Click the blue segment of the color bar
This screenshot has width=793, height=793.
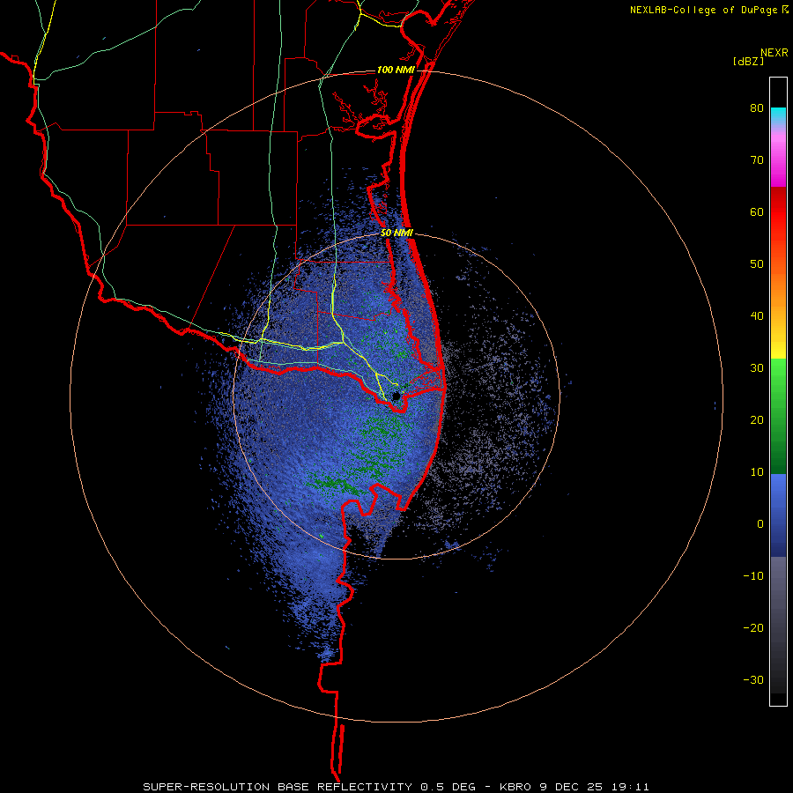[778, 515]
